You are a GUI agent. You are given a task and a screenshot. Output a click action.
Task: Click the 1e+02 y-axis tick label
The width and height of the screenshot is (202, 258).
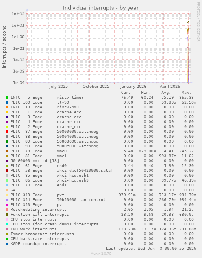pyautogui.click(x=18, y=14)
